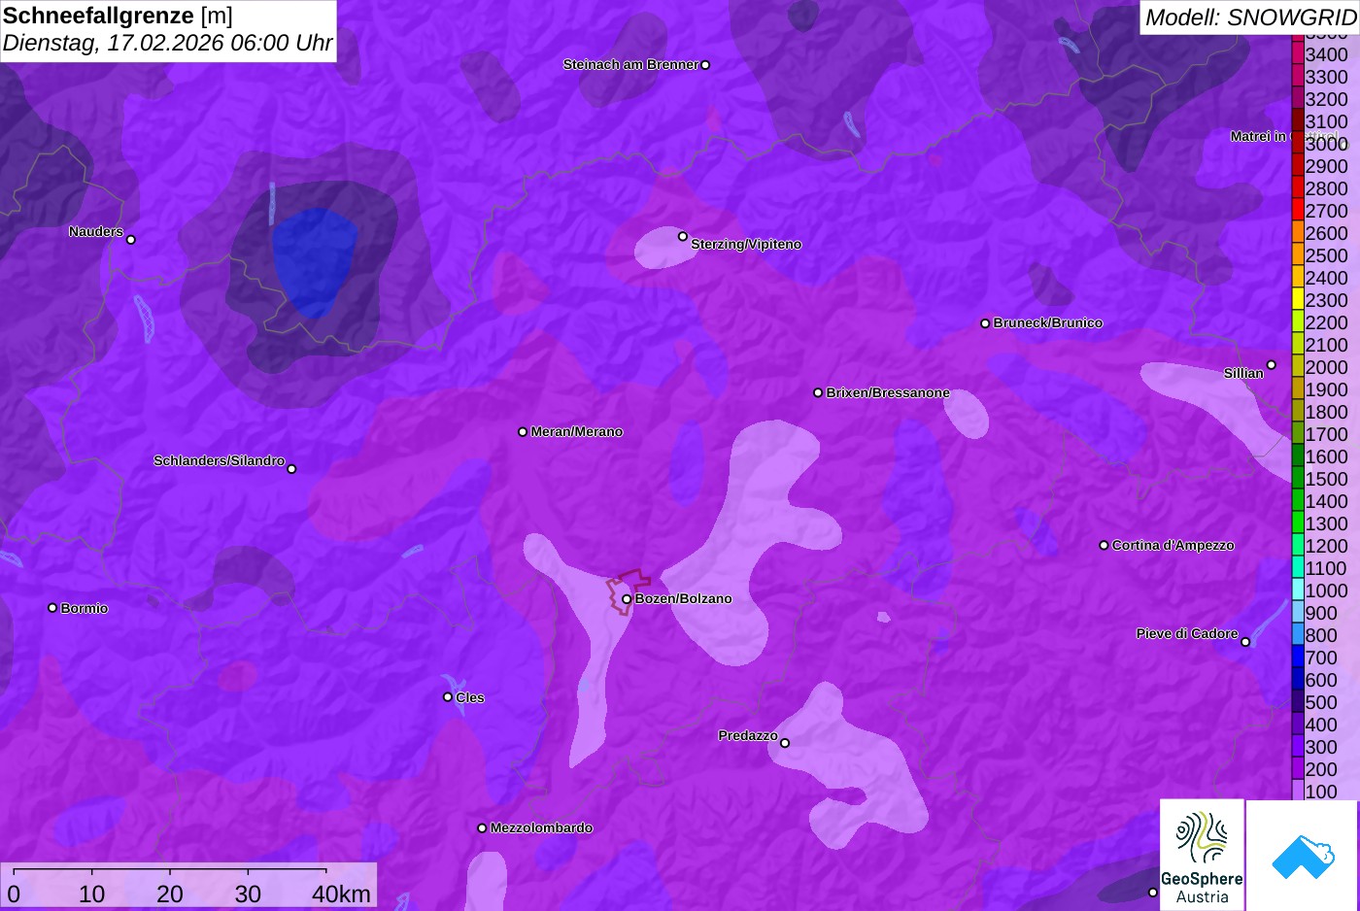
Task: Pick the cyan swatch beside 1000
Action: tap(1298, 590)
